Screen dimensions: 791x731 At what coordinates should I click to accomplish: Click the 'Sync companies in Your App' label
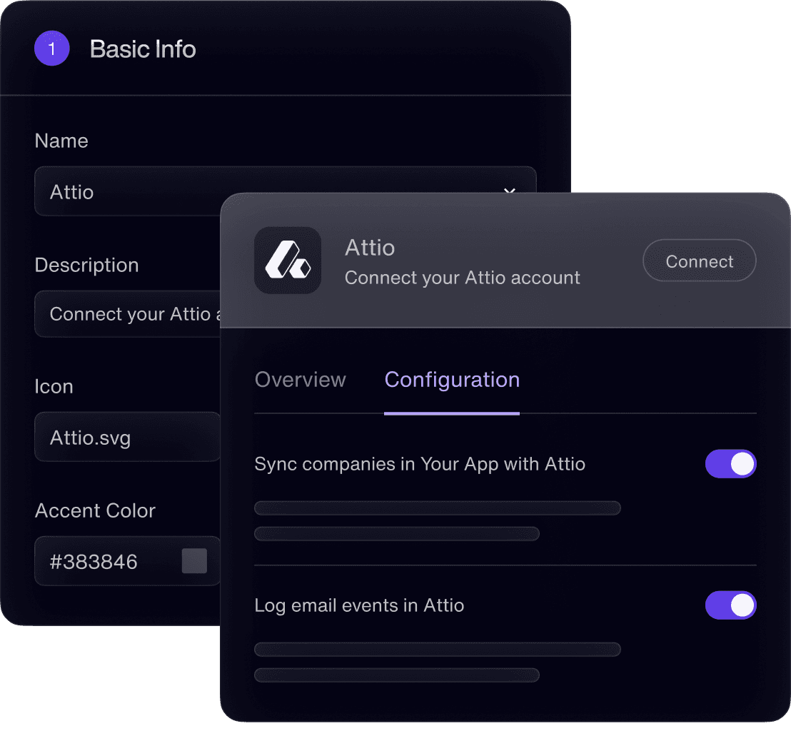(419, 464)
